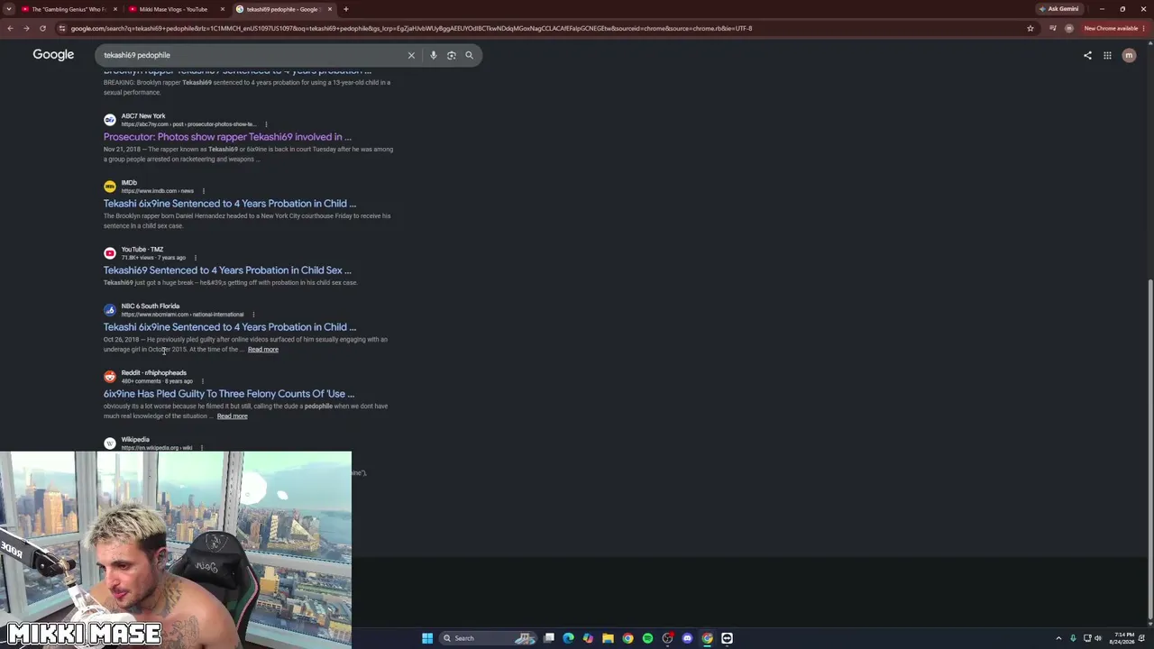Screen dimensions: 1154x649
Task: Focus the Chrome address bar URL
Action: tap(411, 28)
